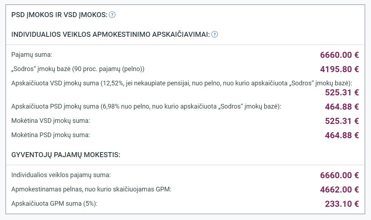Click the Mokėtina VSD 525.31 € amount
This screenshot has width=371, height=220.
[x=342, y=121]
